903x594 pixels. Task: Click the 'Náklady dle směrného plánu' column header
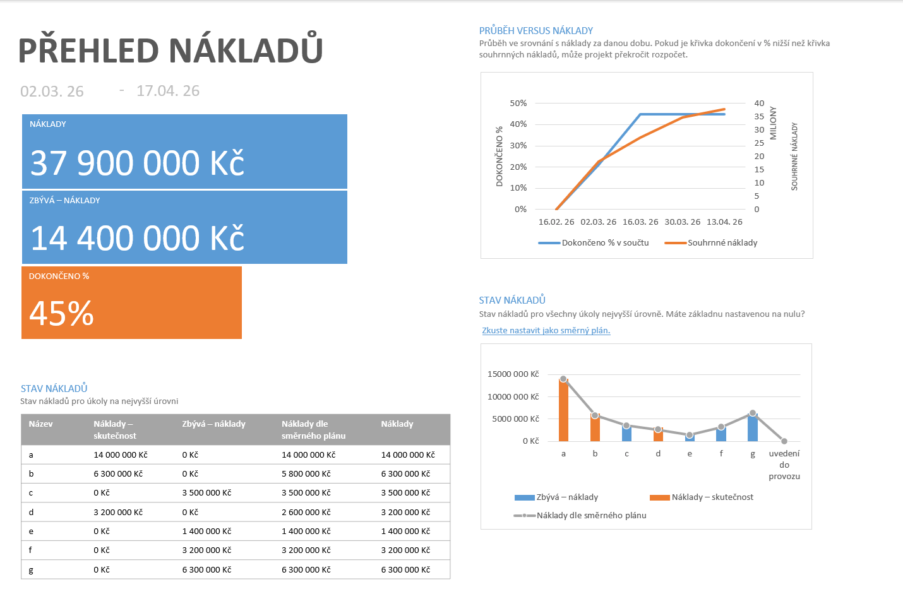(314, 430)
